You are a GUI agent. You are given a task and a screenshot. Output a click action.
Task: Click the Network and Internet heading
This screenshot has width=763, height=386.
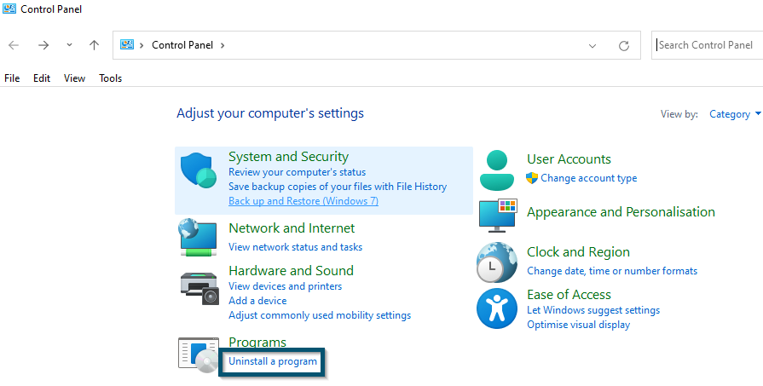point(292,228)
